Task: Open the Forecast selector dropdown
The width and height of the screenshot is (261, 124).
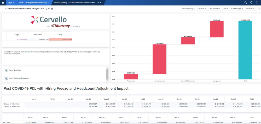Action: tap(250, 9)
